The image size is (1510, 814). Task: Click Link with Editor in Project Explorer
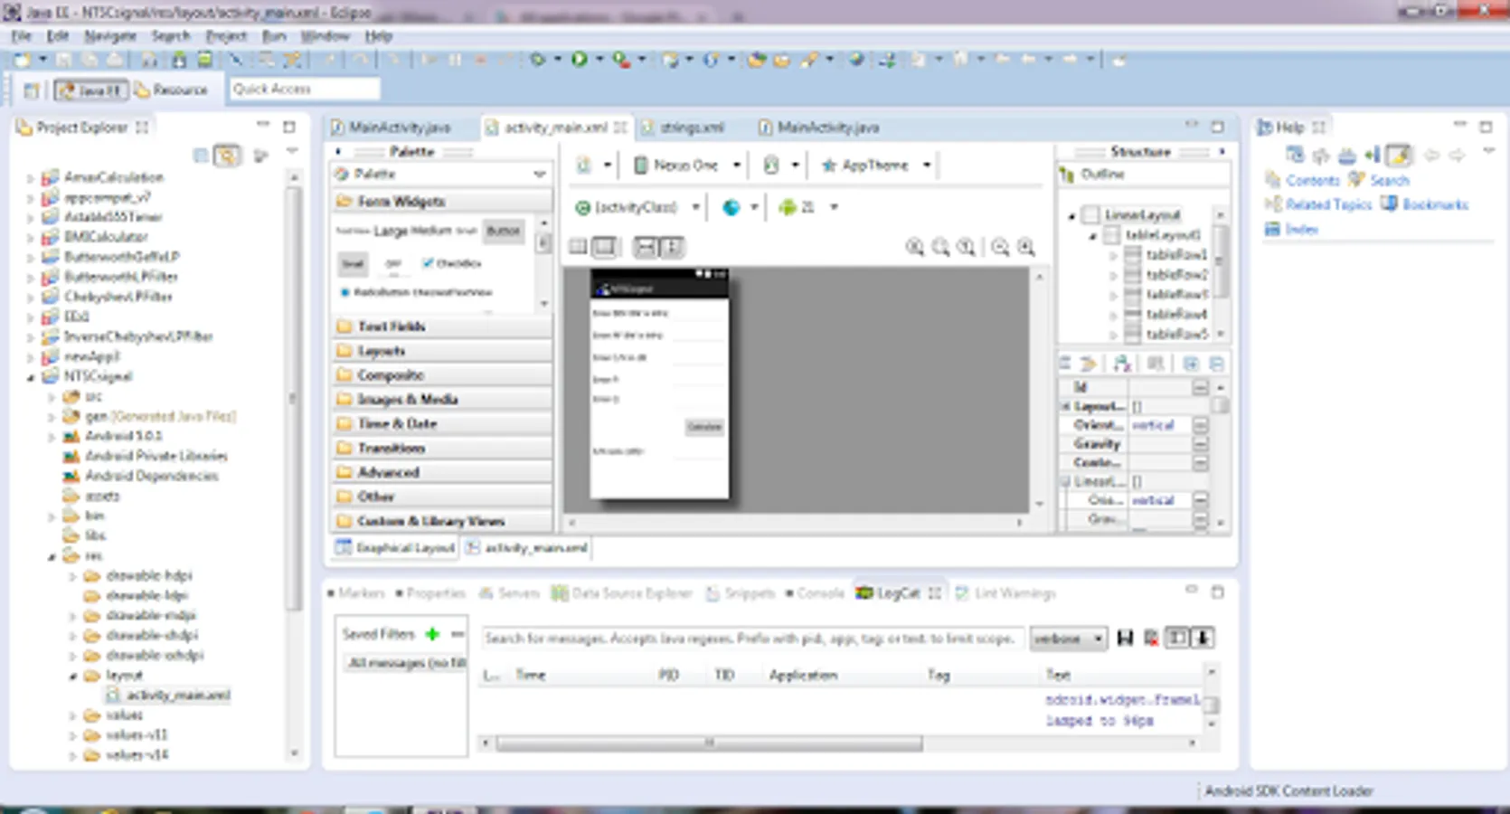click(x=227, y=156)
